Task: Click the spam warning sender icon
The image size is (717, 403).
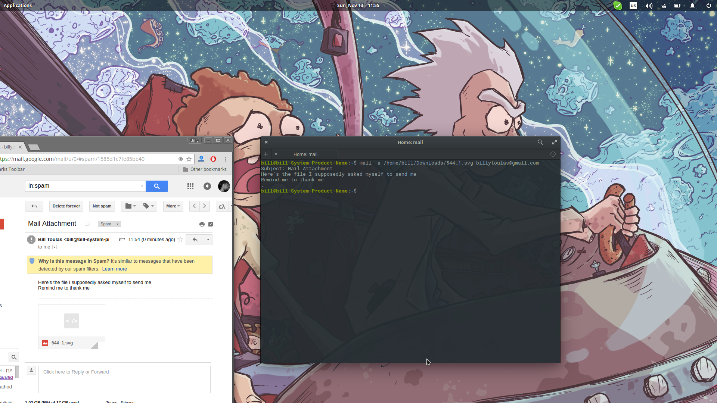Action: 31,240
